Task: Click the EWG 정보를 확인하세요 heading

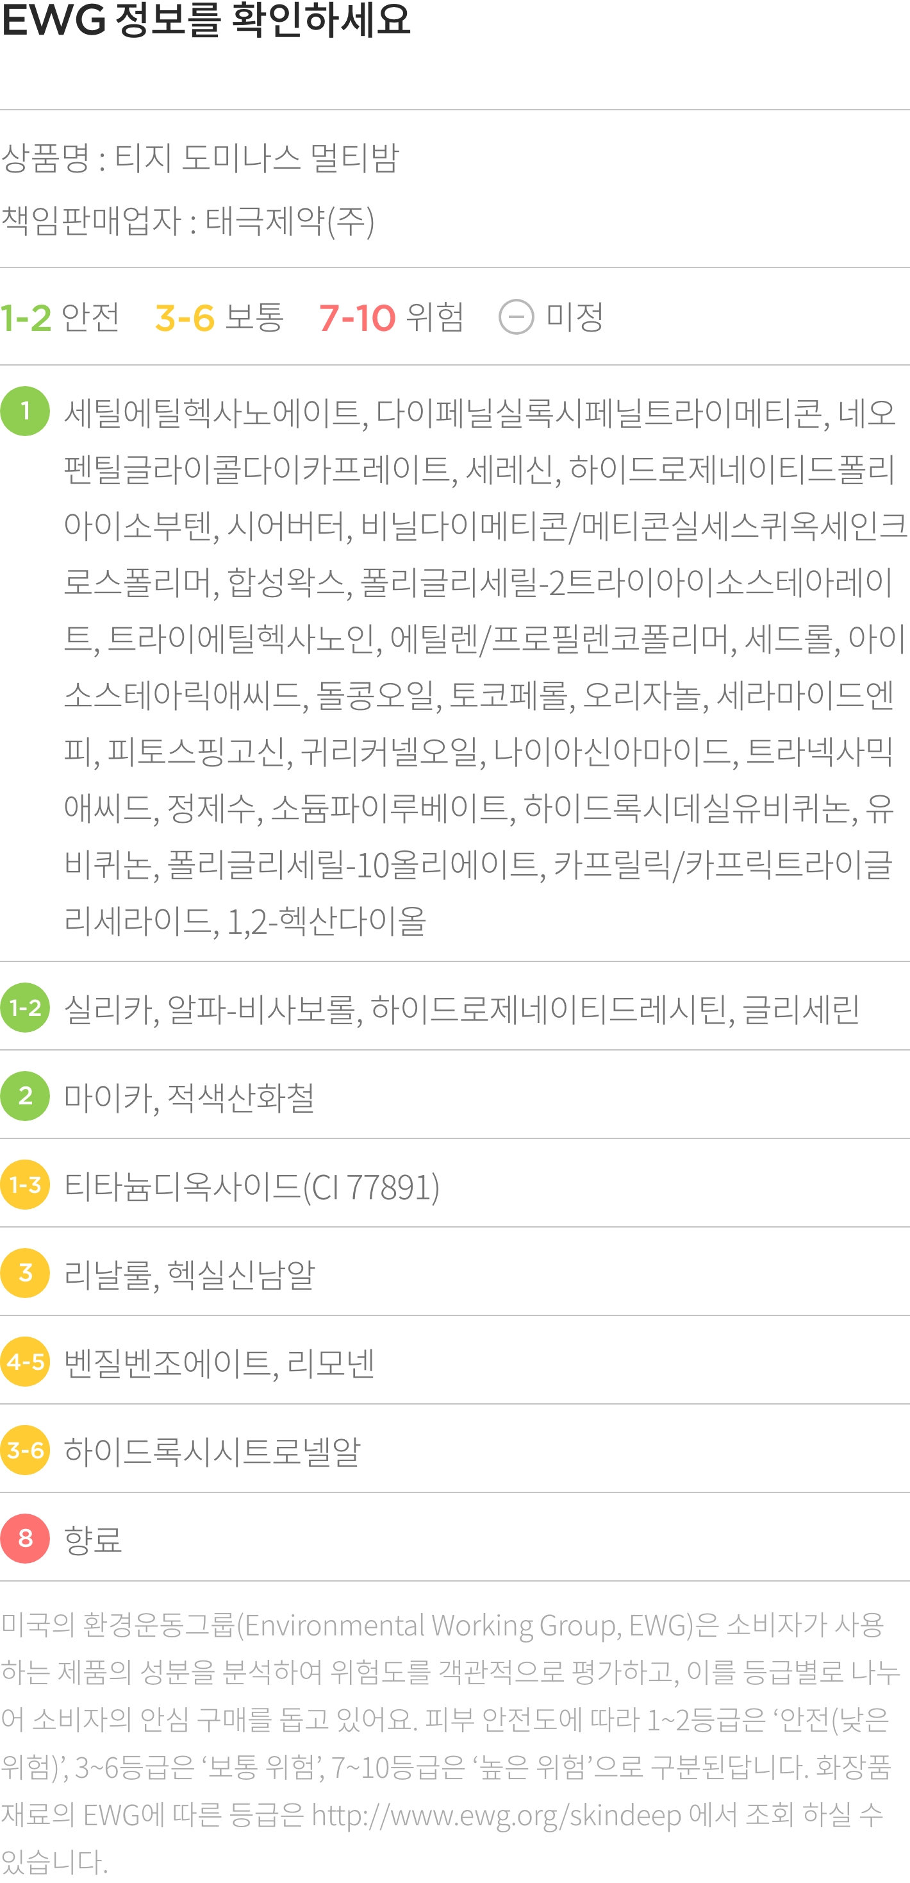Action: pyautogui.click(x=206, y=20)
